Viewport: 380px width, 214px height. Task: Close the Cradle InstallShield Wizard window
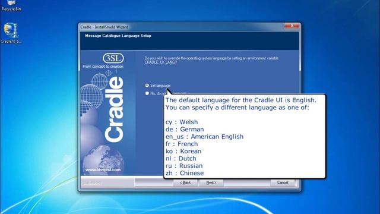292,26
